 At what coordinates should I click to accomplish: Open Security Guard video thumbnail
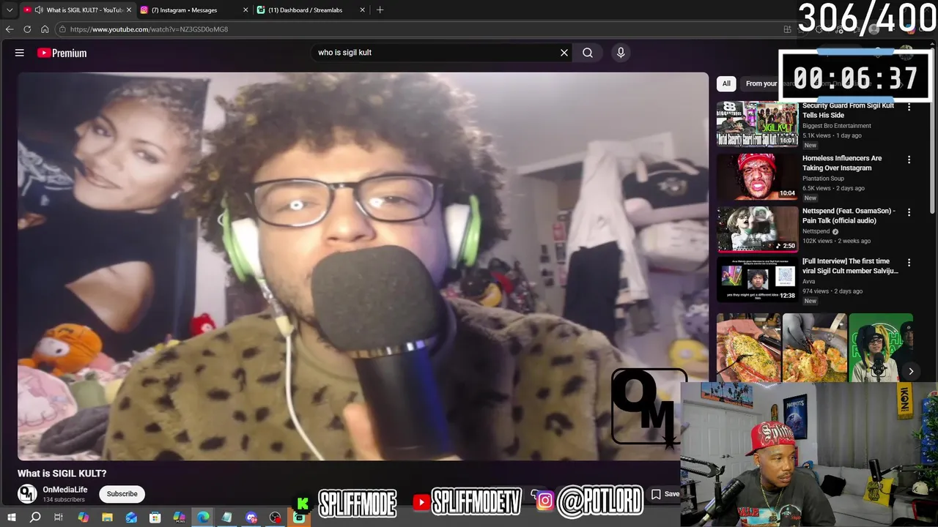(x=757, y=124)
